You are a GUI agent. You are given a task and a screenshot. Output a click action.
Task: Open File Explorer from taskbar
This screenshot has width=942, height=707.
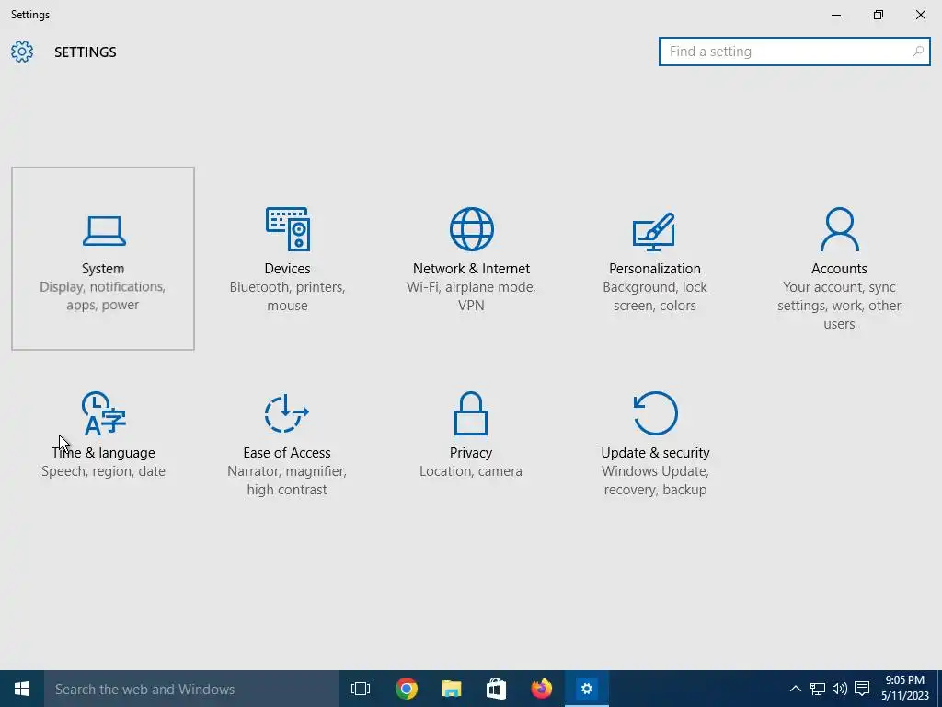pyautogui.click(x=451, y=689)
